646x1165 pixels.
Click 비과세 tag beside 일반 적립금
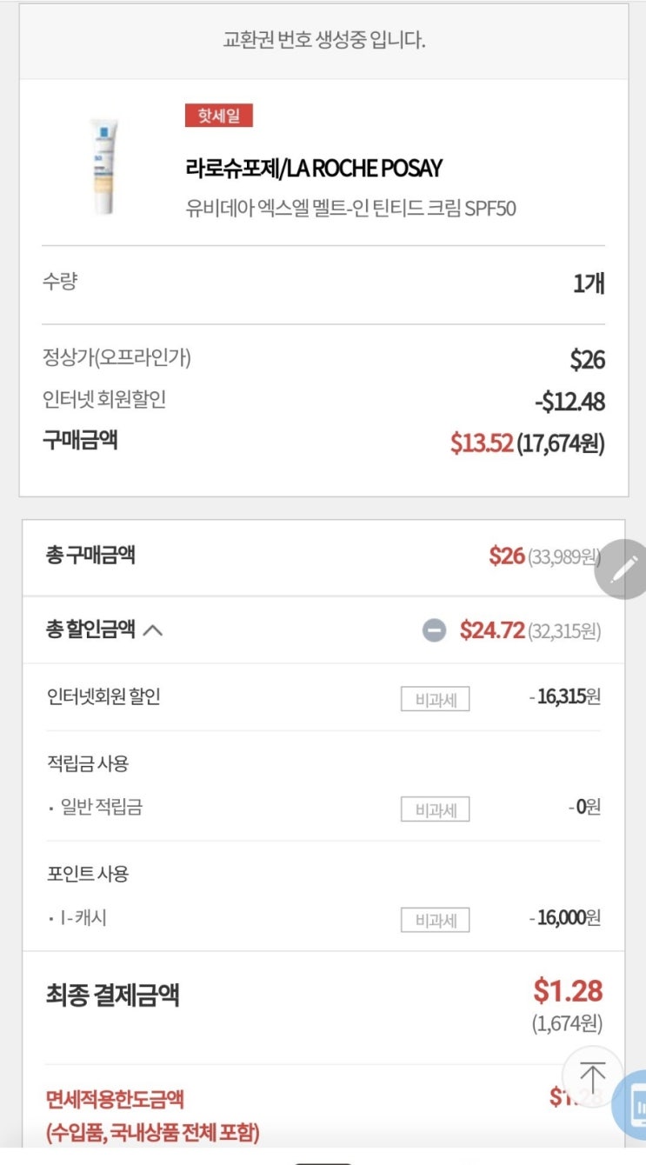435,809
